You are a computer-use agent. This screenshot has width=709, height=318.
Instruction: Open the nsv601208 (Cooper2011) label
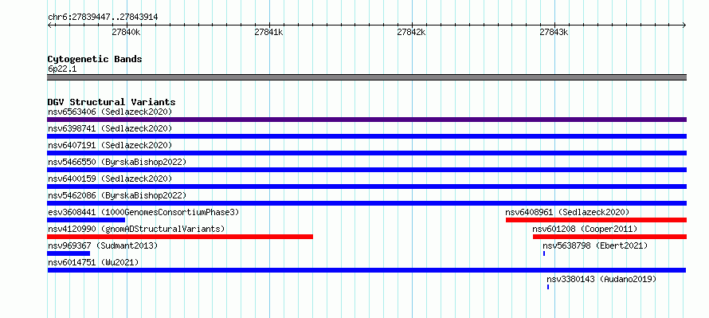tap(585, 229)
